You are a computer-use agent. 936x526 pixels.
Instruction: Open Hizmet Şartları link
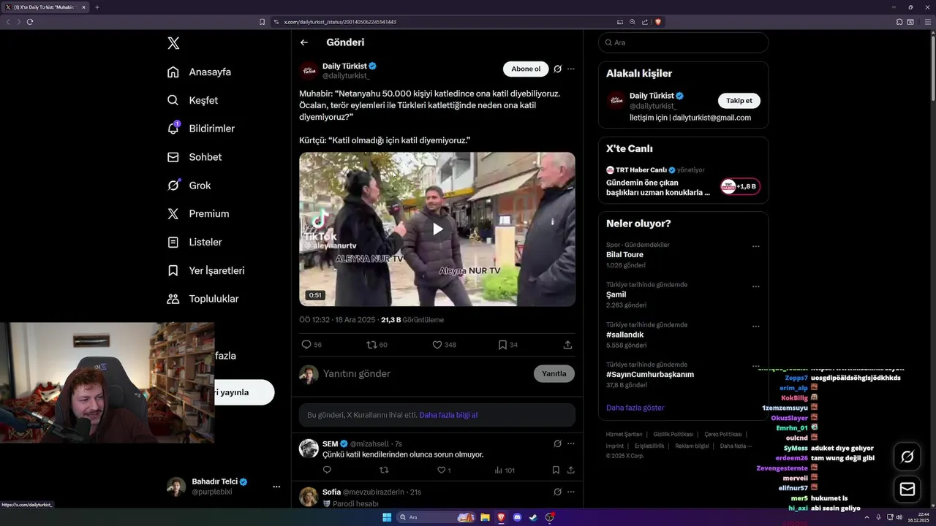pyautogui.click(x=624, y=434)
